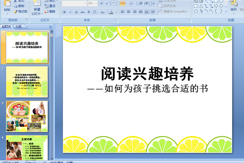
Task: Select the right brace shape
Action: pos(221,11)
